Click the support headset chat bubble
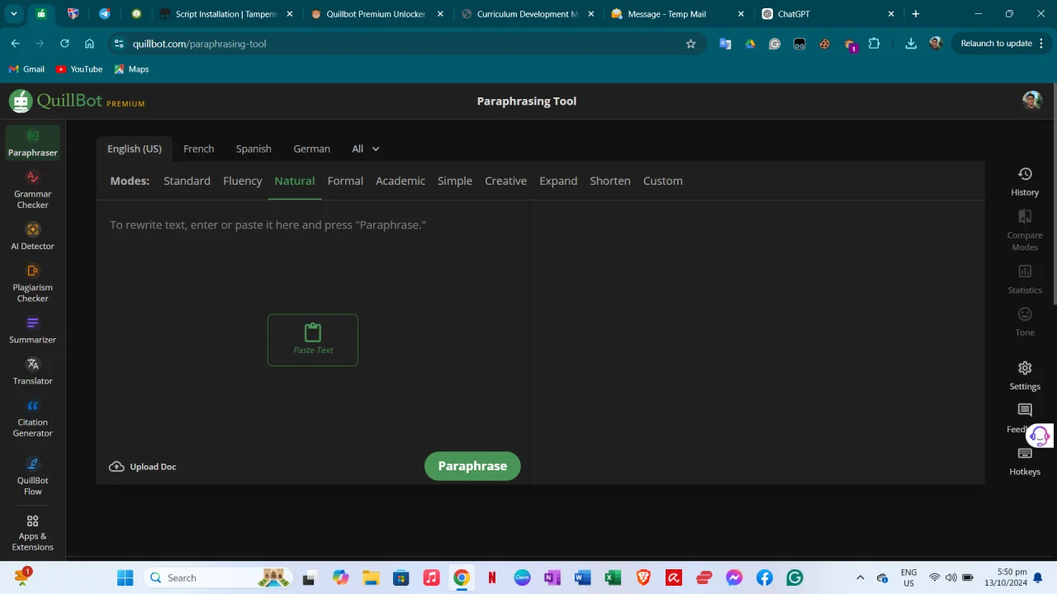Image resolution: width=1057 pixels, height=594 pixels. 1040,436
